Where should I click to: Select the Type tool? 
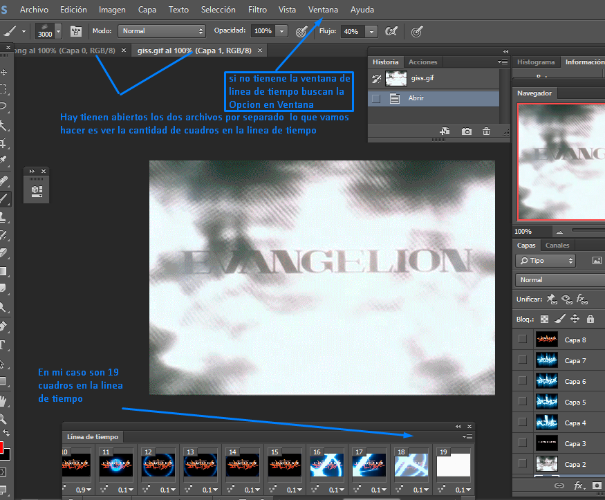[x=3, y=344]
